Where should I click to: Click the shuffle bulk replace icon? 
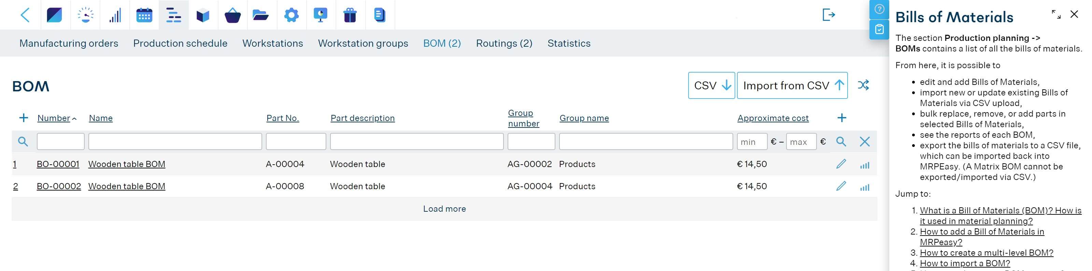[x=863, y=85]
